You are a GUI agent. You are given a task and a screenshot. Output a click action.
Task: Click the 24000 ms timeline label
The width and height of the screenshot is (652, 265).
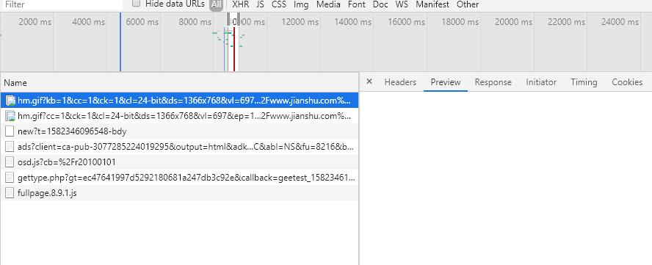[x=620, y=21]
